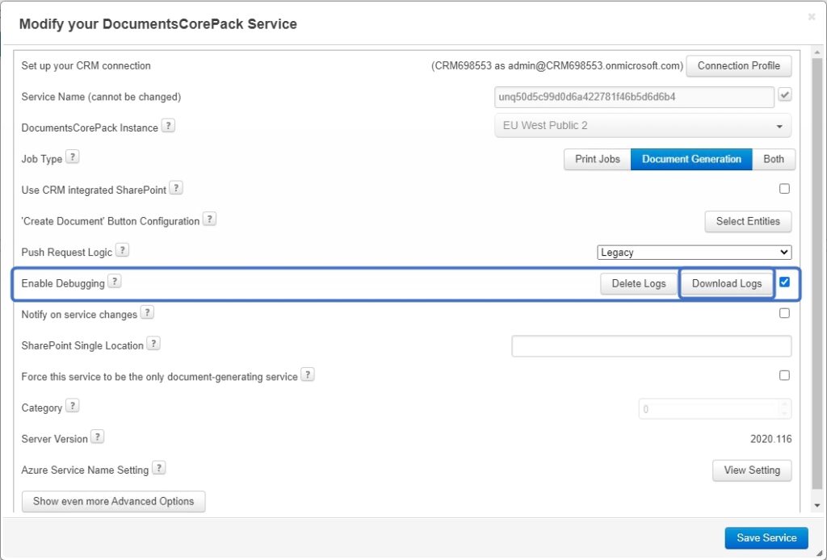Screen dimensions: 827x560
Task: Show help for 'Create Document' Button Configuration
Action: click(x=209, y=219)
